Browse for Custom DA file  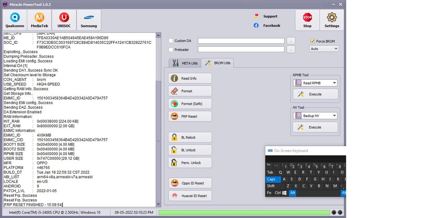tap(291, 41)
